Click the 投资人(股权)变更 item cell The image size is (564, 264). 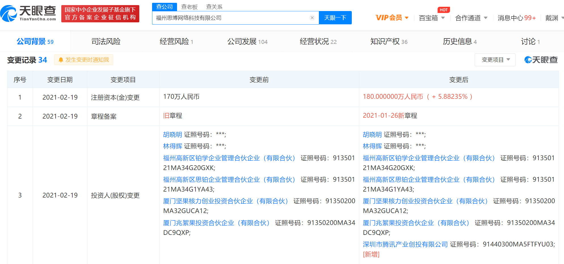point(115,195)
